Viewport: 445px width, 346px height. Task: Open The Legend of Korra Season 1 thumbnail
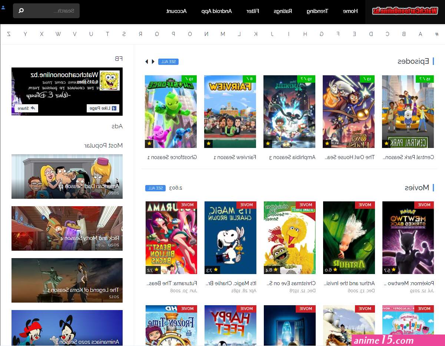tap(67, 280)
